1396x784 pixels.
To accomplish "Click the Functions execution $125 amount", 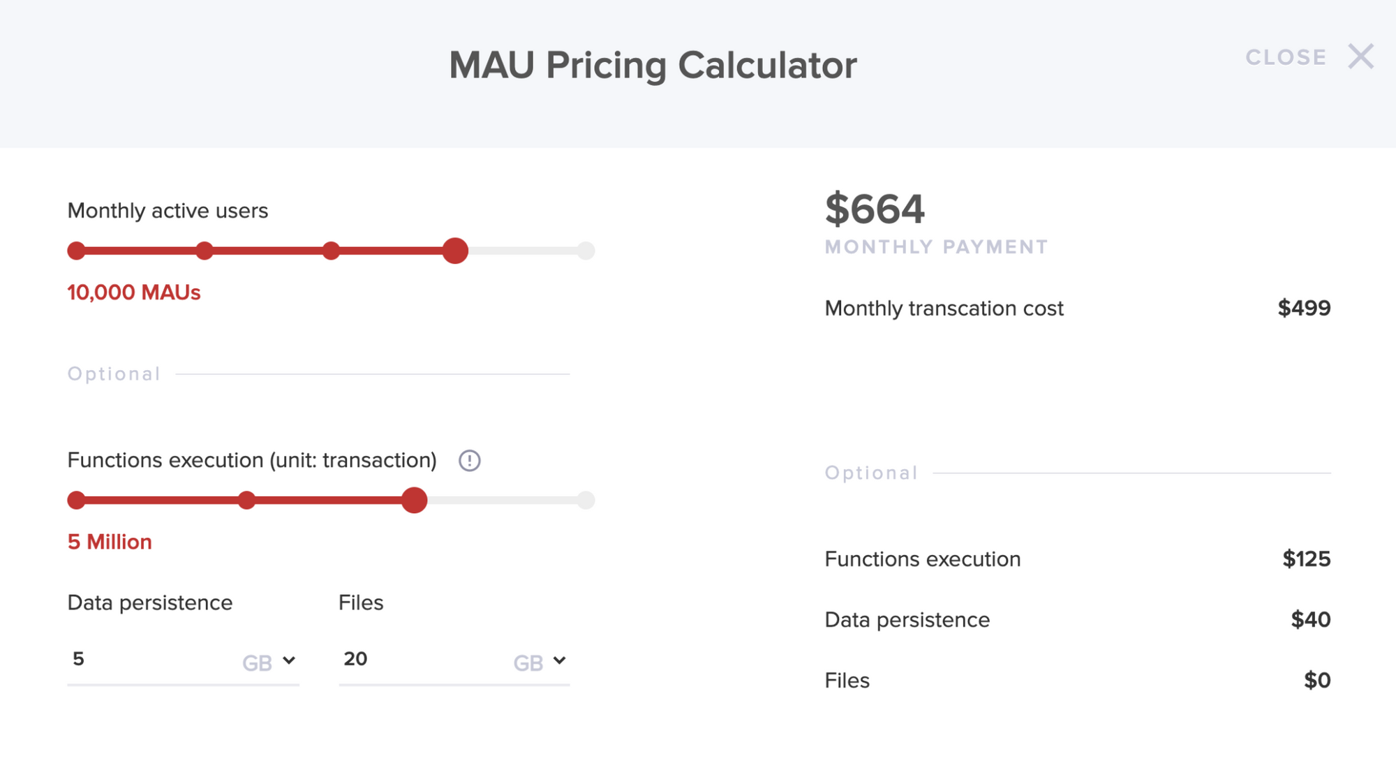I will [1306, 559].
